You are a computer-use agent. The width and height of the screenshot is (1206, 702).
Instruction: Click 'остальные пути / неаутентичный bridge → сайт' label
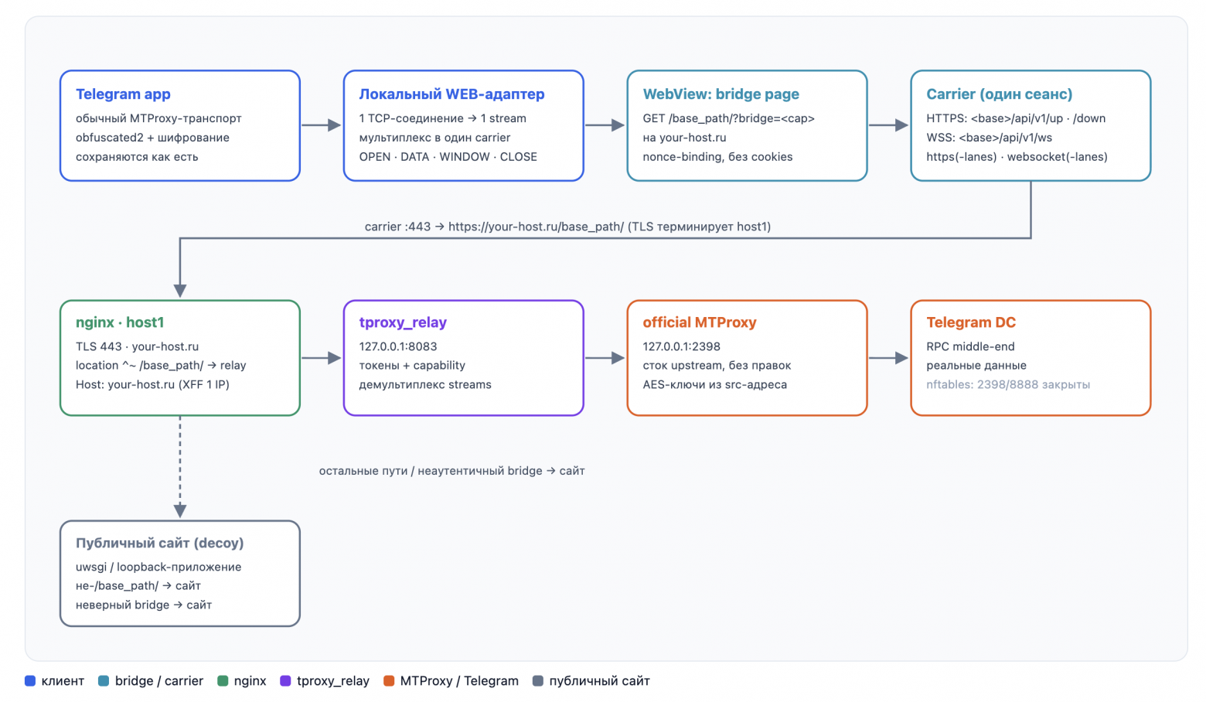point(452,471)
